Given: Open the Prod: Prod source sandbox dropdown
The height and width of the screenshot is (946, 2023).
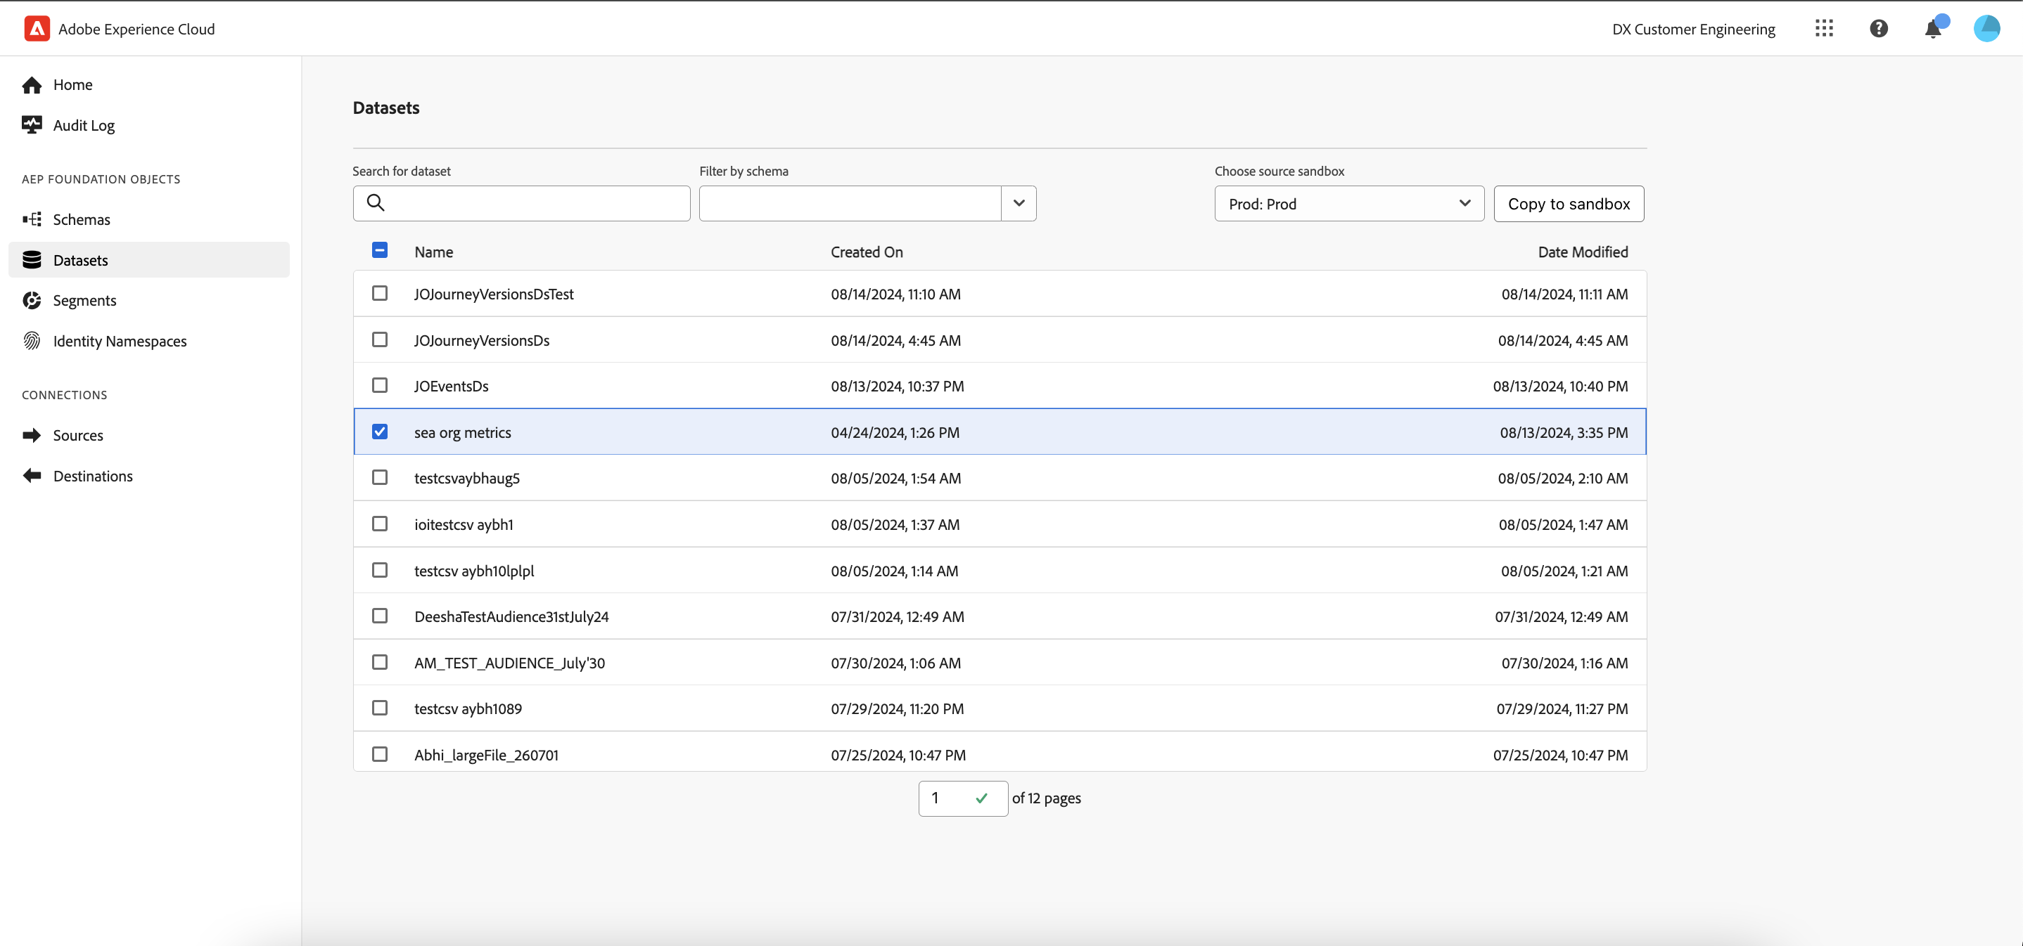Looking at the screenshot, I should click(x=1349, y=203).
